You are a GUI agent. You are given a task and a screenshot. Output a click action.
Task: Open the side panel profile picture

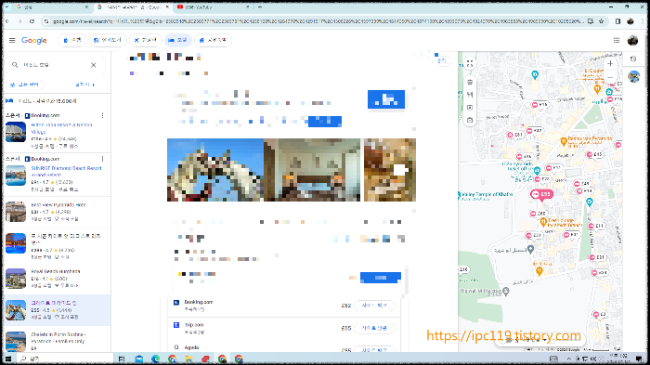[x=633, y=76]
